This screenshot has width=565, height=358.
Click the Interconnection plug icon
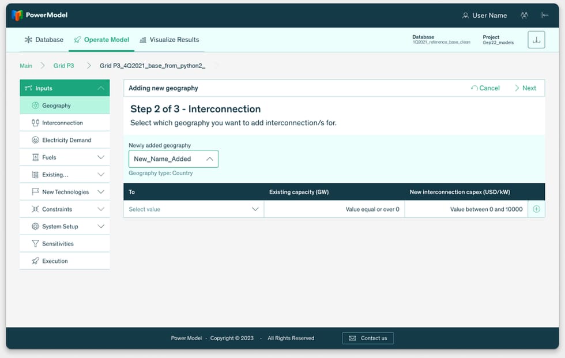tap(35, 123)
